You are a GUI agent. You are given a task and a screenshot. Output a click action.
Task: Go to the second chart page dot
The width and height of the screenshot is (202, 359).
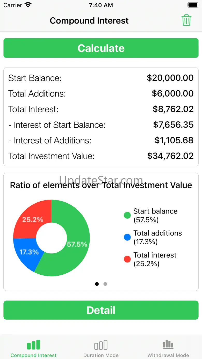click(105, 284)
